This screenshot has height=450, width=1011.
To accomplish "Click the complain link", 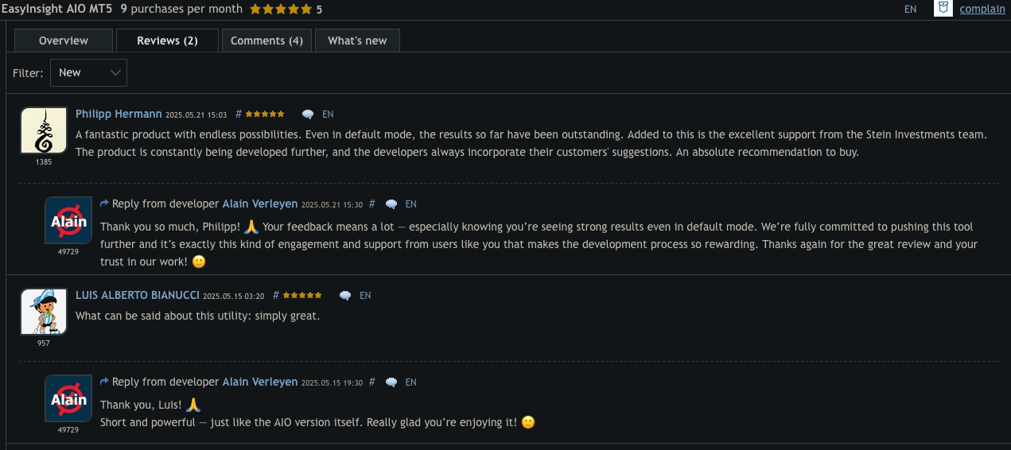I will click(982, 10).
